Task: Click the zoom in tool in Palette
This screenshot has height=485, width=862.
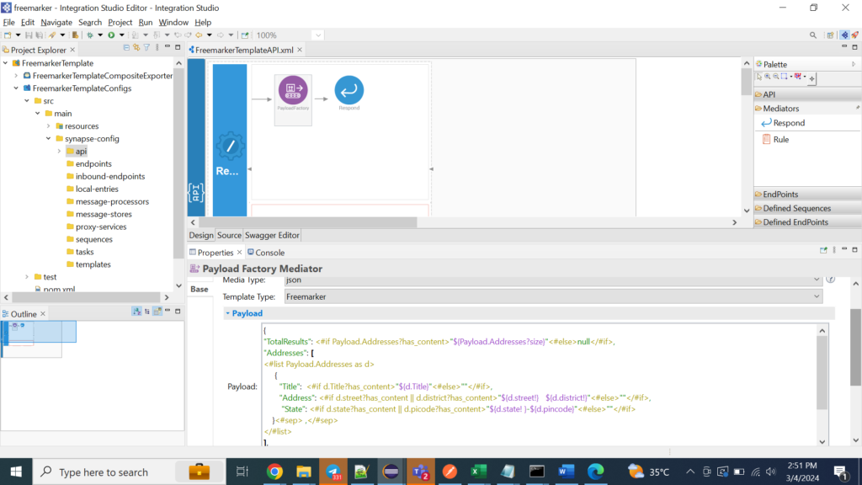Action: coord(768,77)
